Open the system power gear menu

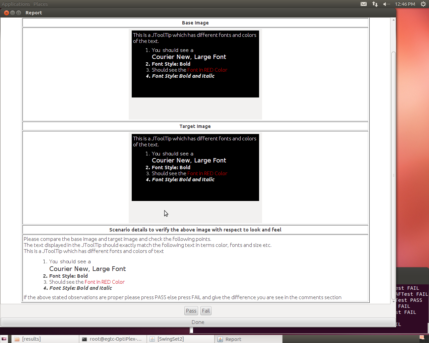[x=423, y=4]
